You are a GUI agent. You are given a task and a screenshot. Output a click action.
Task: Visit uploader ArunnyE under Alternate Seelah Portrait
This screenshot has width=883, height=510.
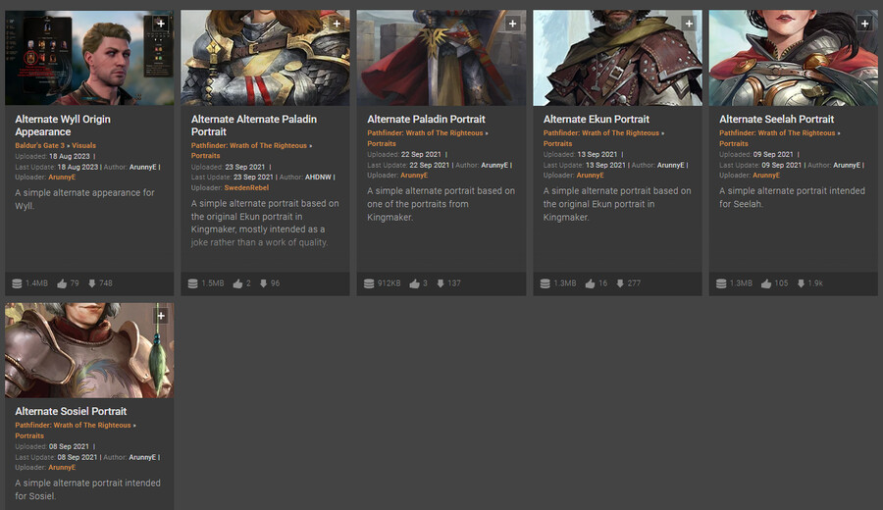click(766, 175)
